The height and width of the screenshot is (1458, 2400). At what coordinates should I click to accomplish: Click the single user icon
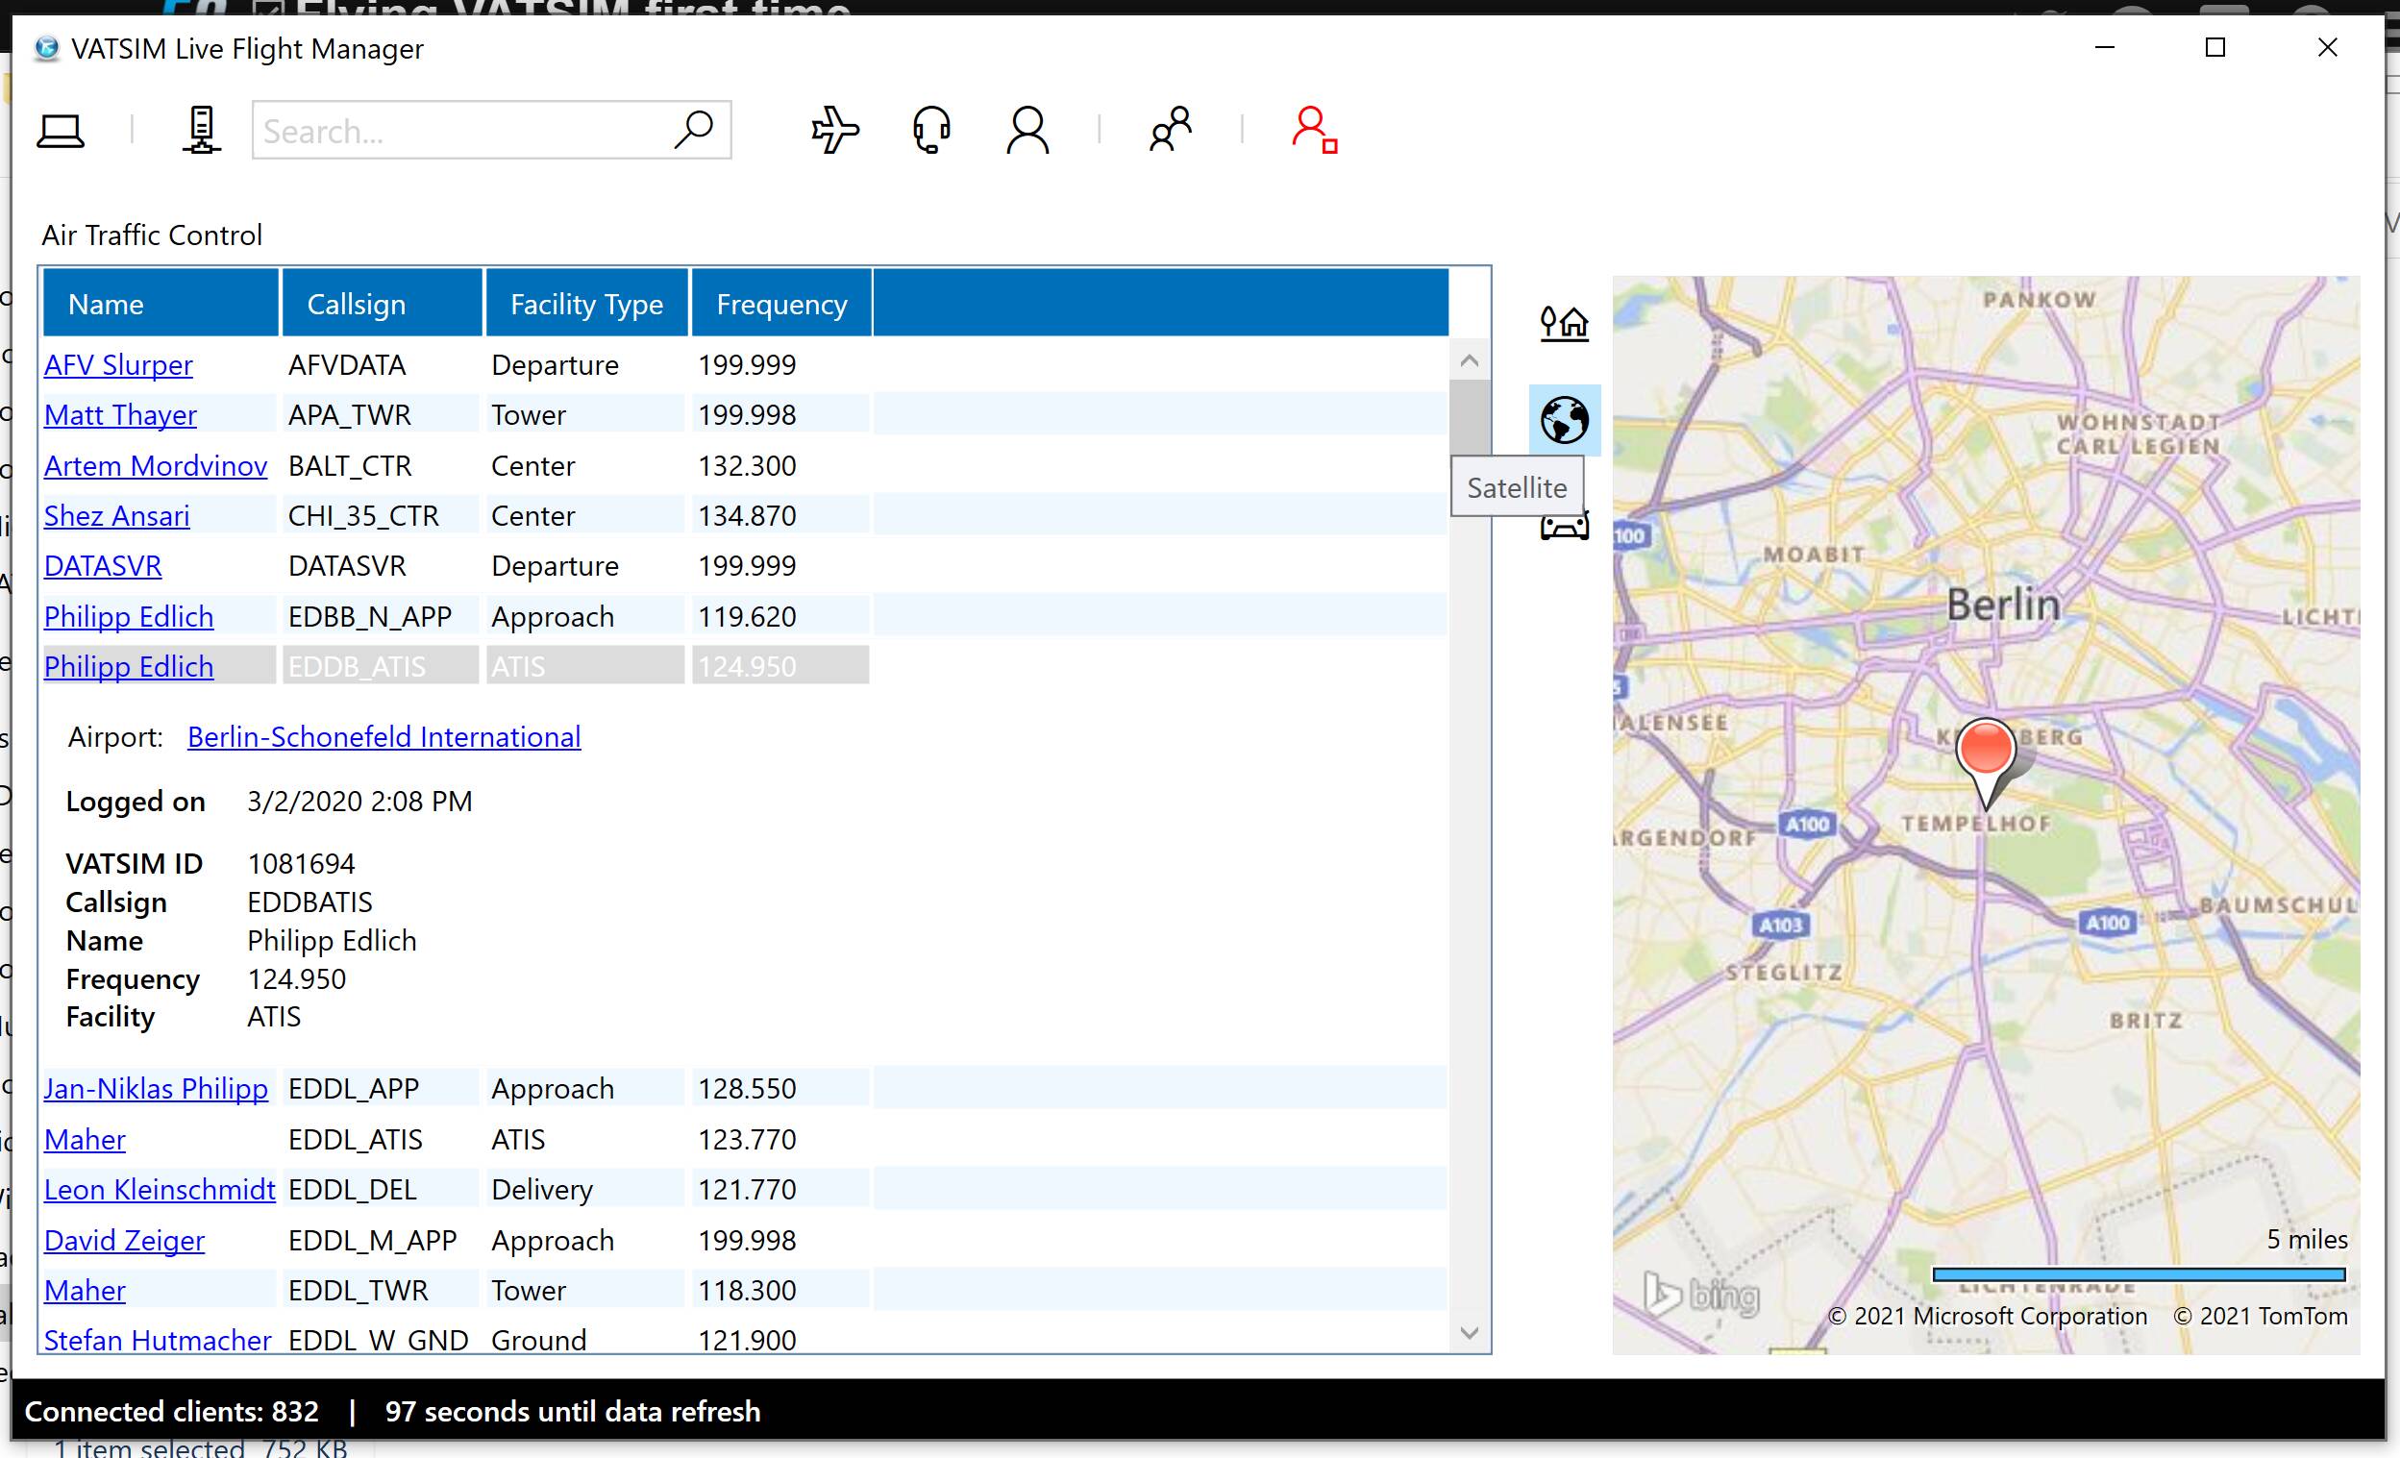coord(1027,131)
